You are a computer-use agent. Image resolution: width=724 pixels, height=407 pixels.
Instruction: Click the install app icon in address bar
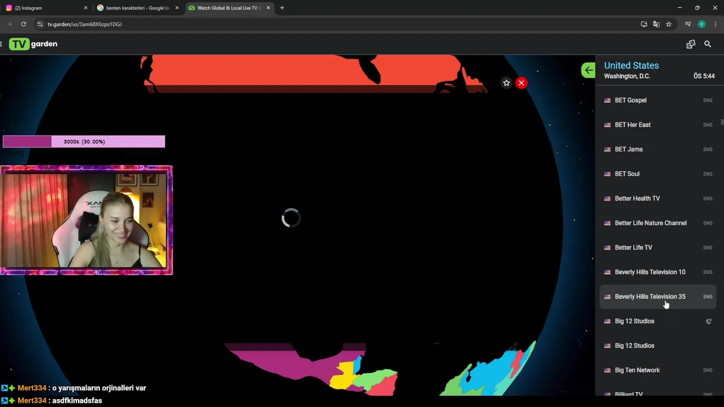(x=644, y=24)
